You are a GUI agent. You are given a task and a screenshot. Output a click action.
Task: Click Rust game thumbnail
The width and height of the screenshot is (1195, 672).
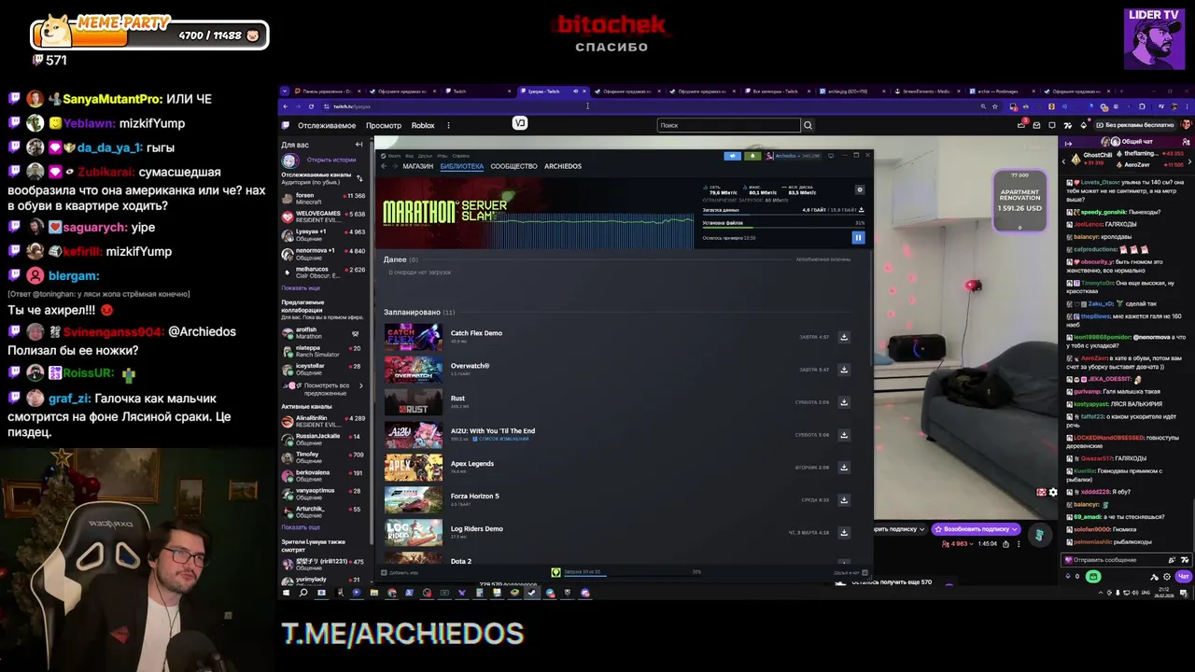click(414, 402)
